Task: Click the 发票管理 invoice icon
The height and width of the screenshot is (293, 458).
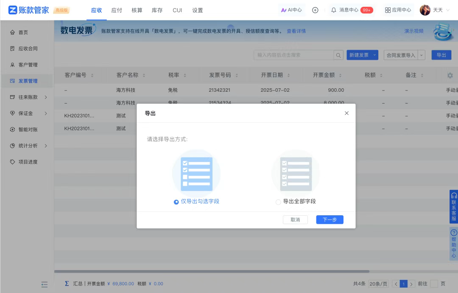Action: point(12,81)
